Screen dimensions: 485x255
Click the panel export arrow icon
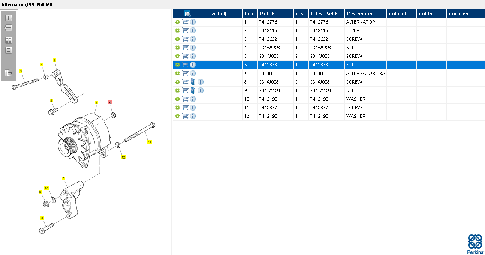point(9,73)
